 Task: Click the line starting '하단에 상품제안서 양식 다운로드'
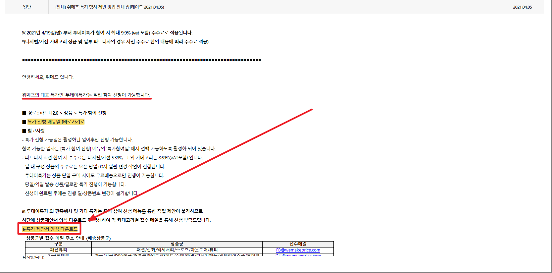point(116,220)
